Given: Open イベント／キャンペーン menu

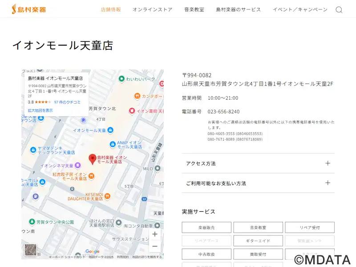Looking at the screenshot, I should pos(300,9).
